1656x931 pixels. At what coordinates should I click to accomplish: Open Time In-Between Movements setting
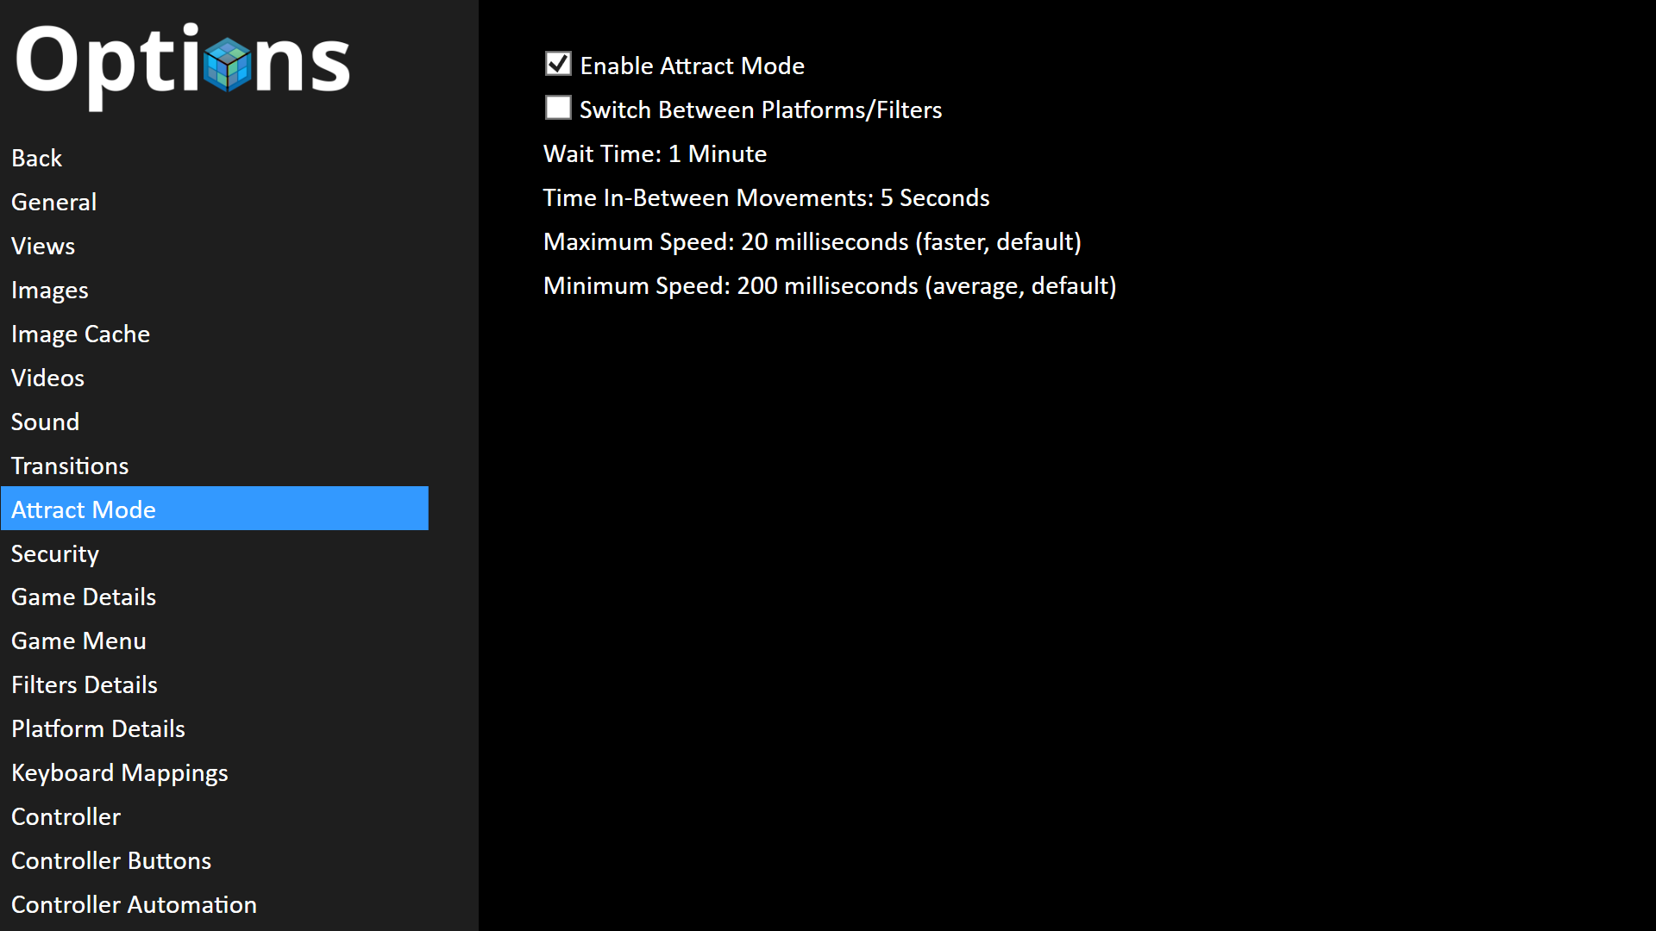pyautogui.click(x=766, y=197)
